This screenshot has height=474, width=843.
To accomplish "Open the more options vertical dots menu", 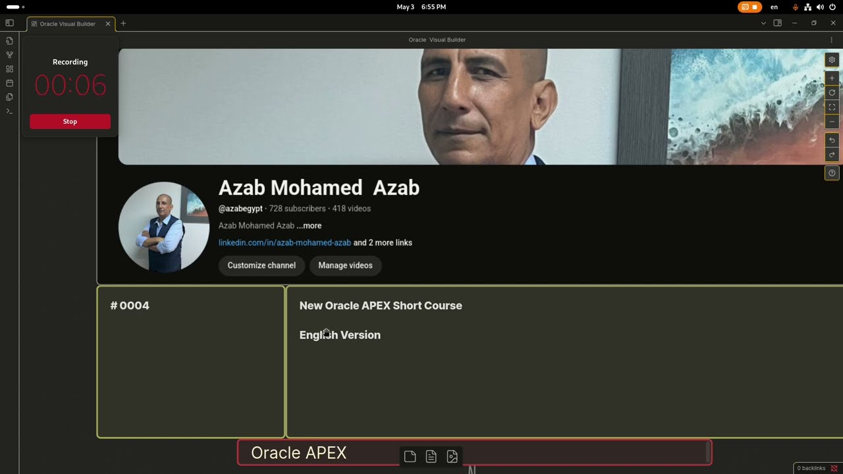I will coord(831,40).
